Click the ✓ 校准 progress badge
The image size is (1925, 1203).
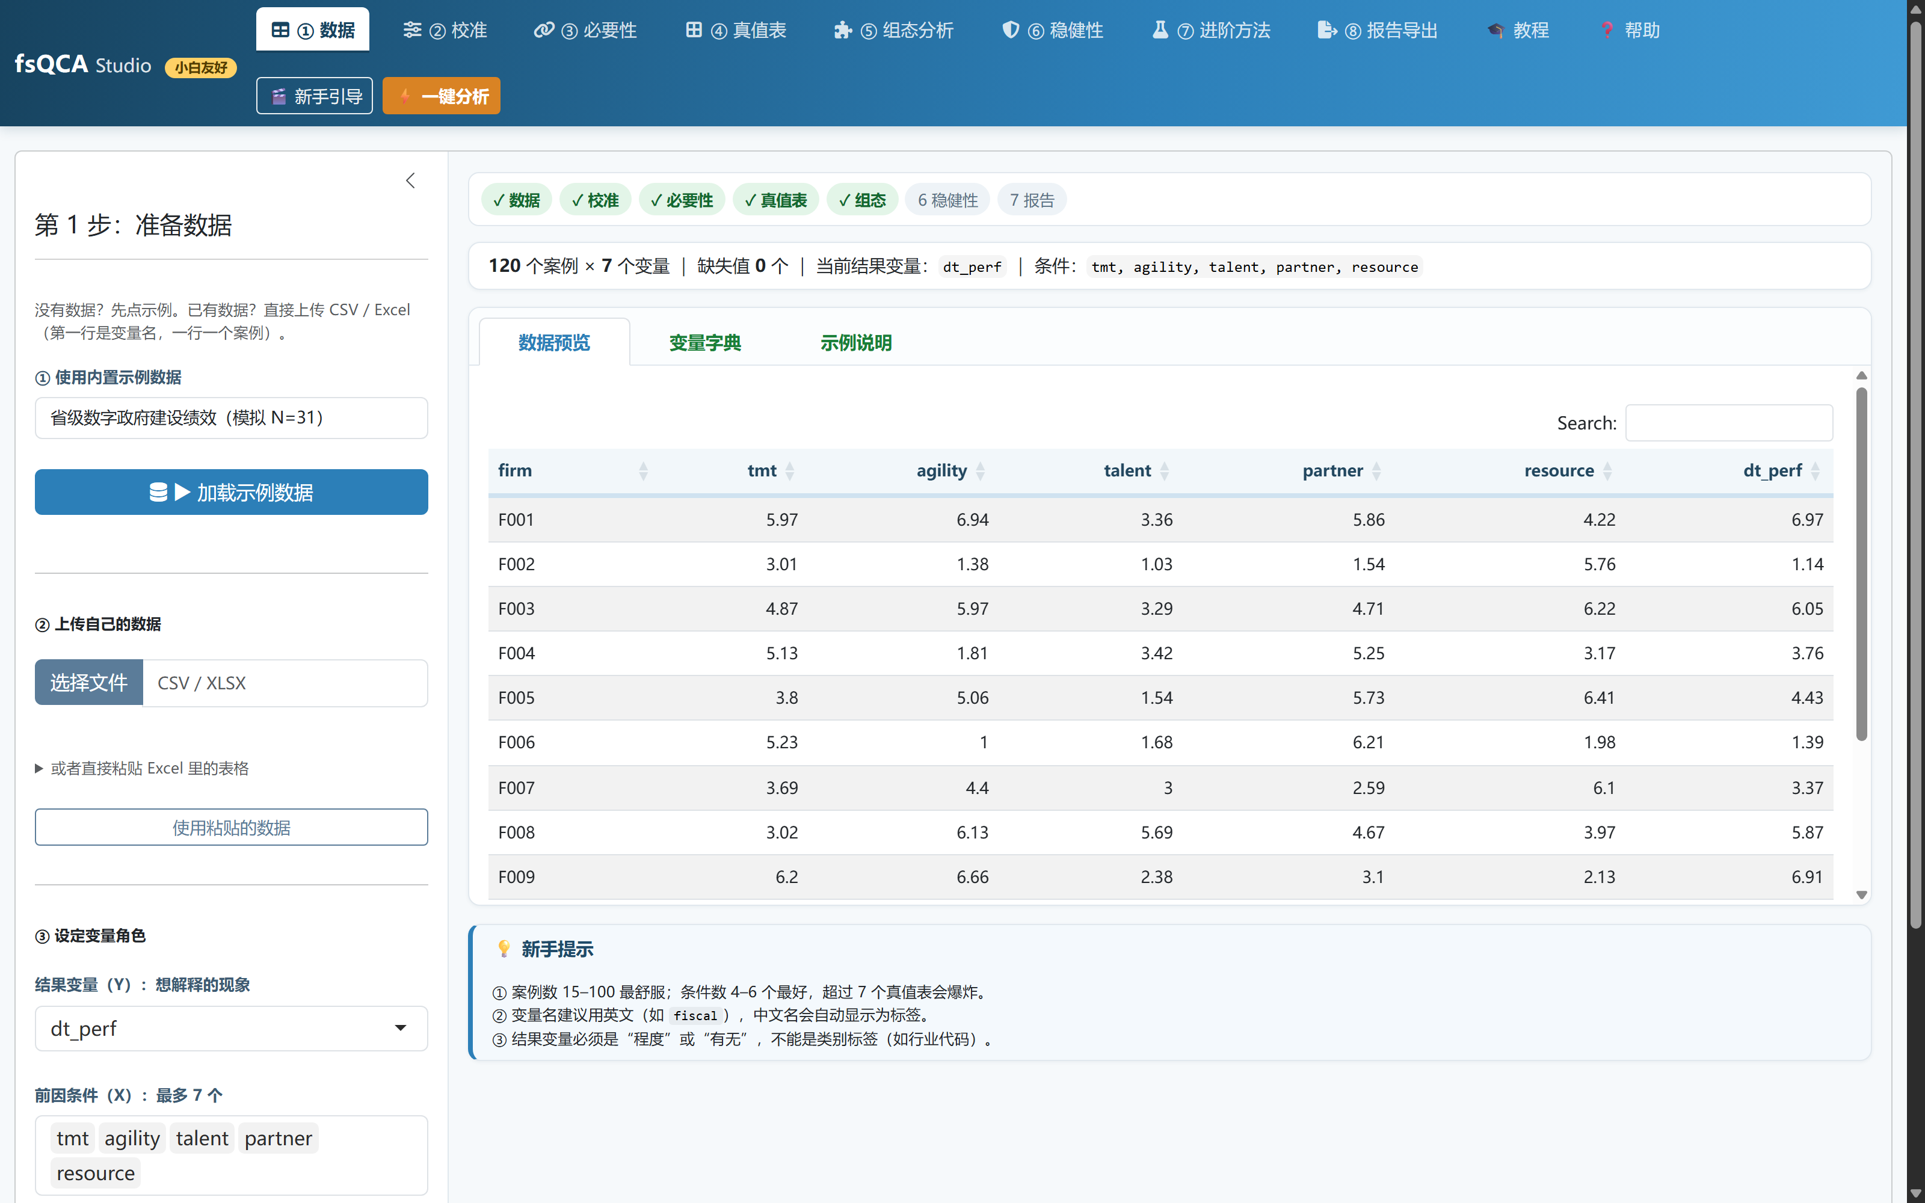coord(595,200)
